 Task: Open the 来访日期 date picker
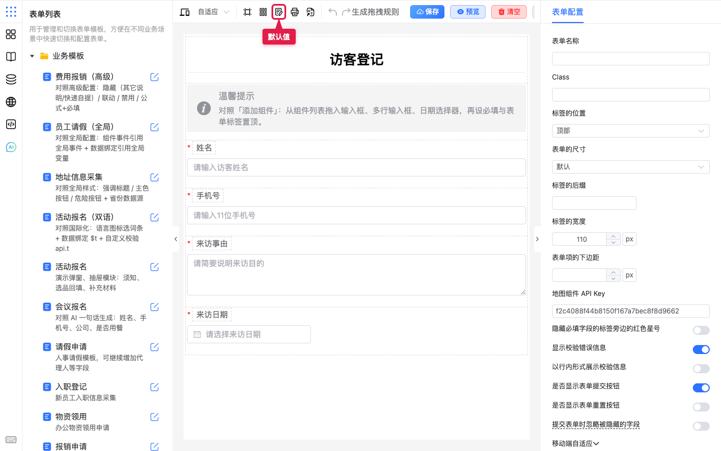coord(249,334)
